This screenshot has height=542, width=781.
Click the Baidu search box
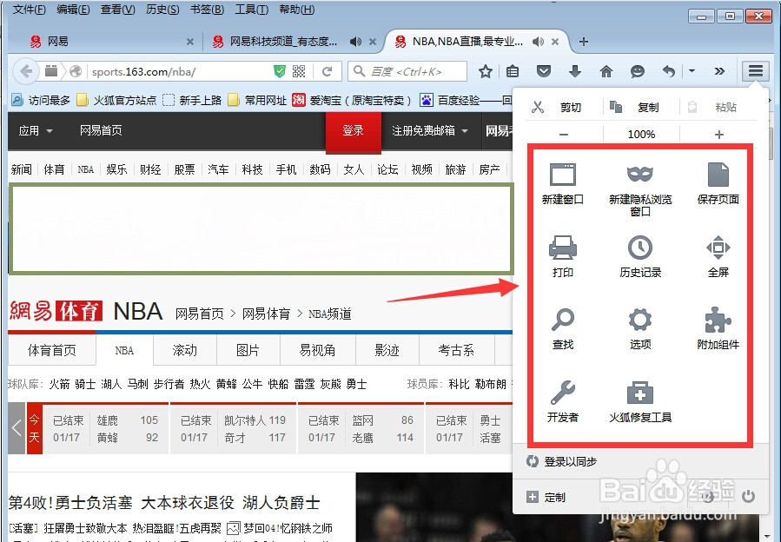(407, 71)
